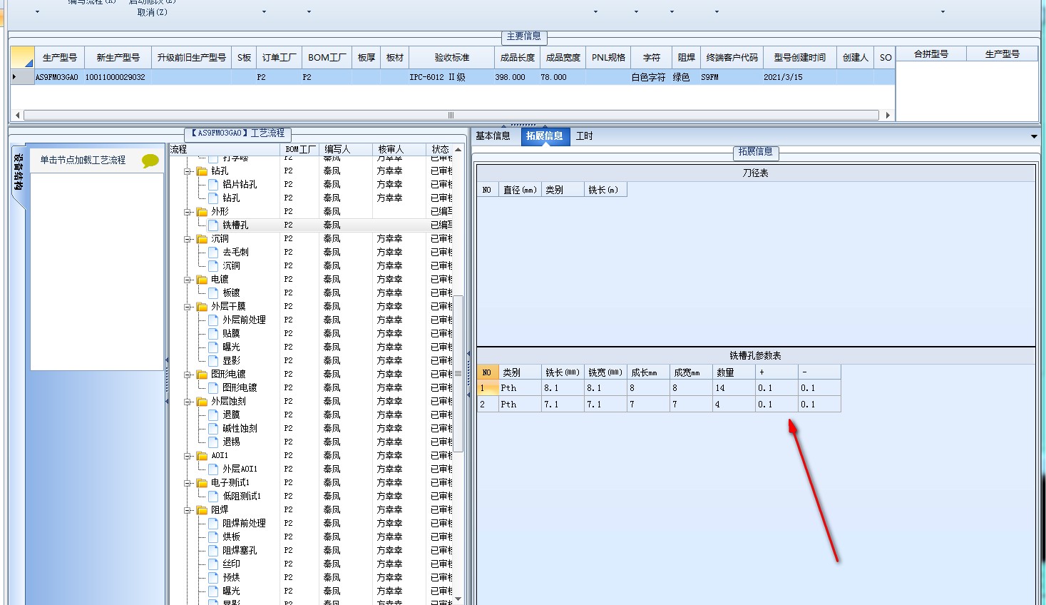1046x605 pixels.
Task: Collapse the 外层干膜 folder node
Action: [x=188, y=307]
